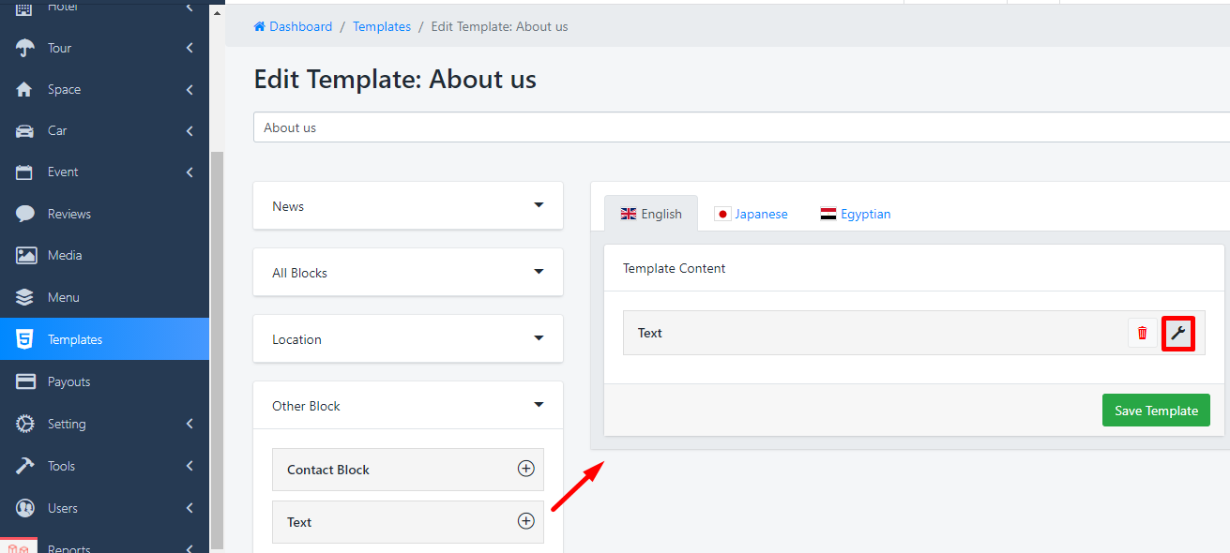Add Text block using plus icon
The height and width of the screenshot is (553, 1230).
point(525,521)
